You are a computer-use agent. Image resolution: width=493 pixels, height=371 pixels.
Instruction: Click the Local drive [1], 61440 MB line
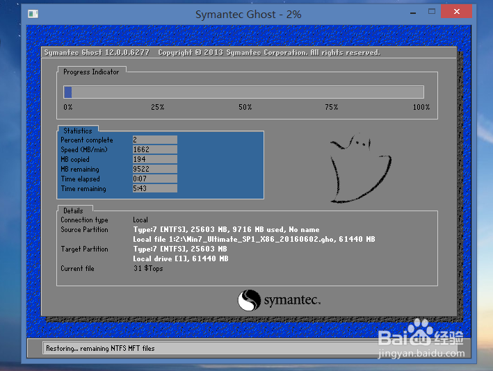click(181, 259)
